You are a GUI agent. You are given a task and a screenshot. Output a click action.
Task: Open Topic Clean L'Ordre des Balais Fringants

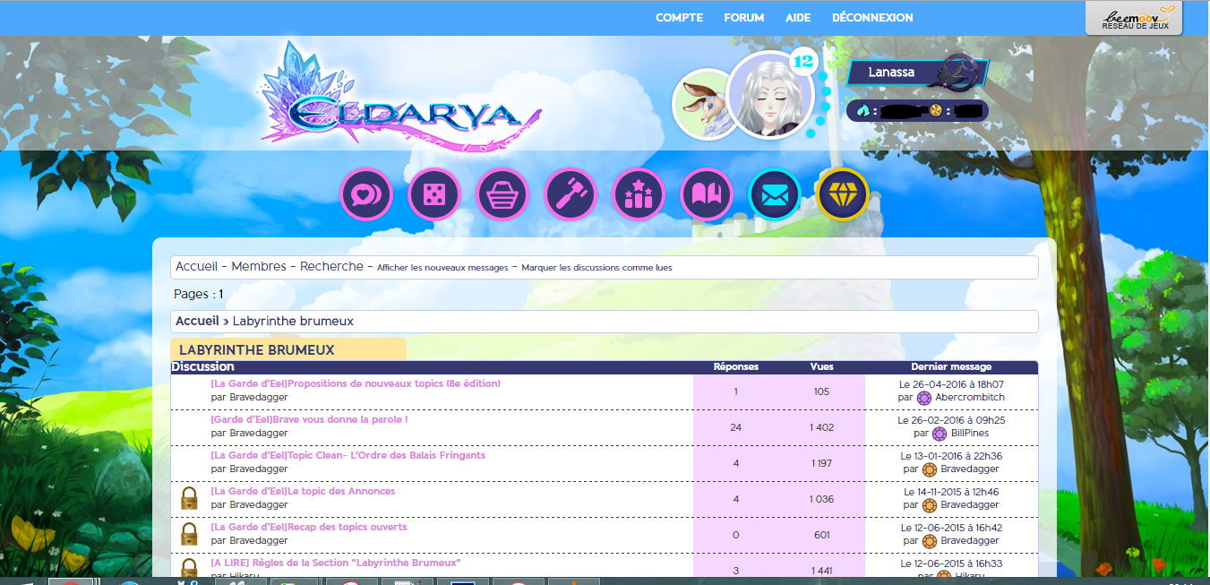point(348,455)
